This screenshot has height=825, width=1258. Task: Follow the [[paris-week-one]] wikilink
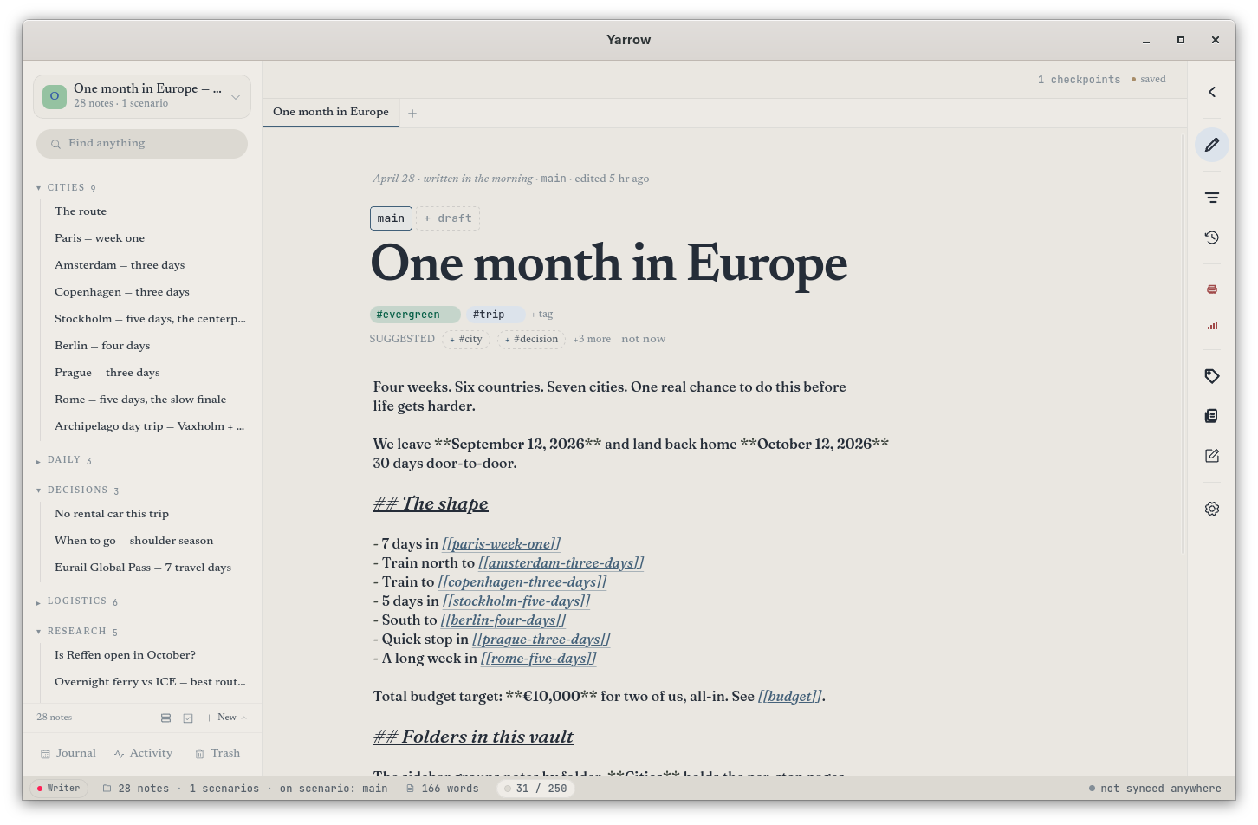[501, 544]
